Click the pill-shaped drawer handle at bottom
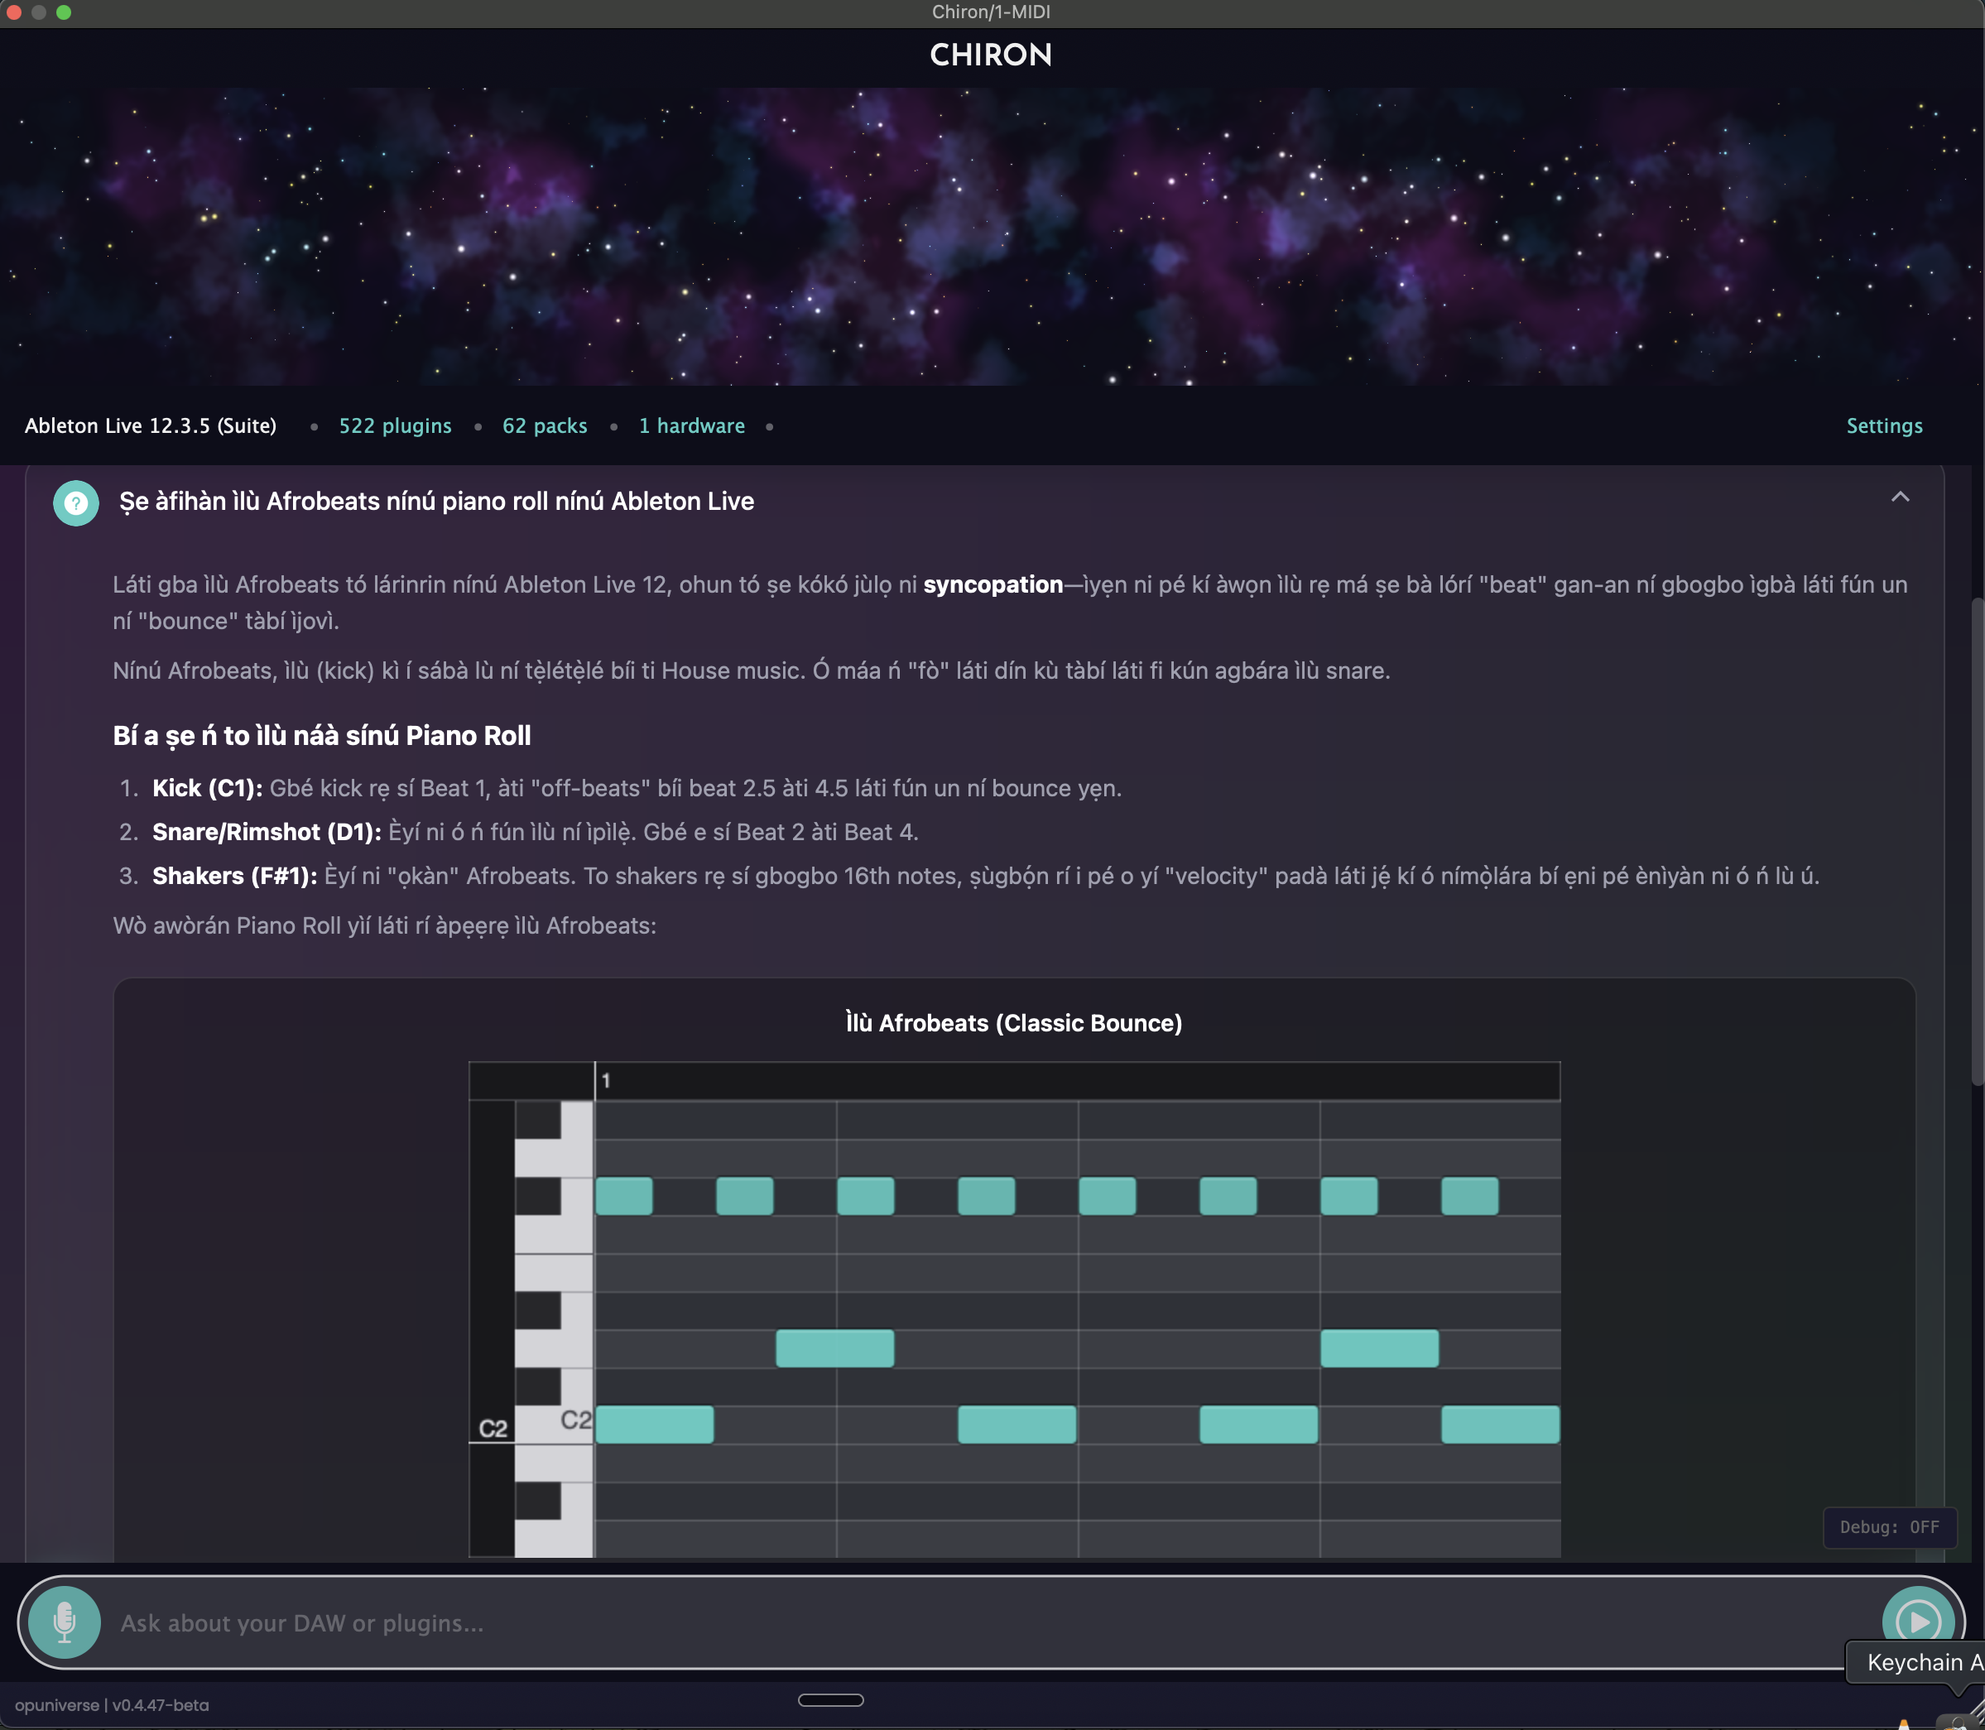The width and height of the screenshot is (1985, 1730). [x=830, y=1700]
